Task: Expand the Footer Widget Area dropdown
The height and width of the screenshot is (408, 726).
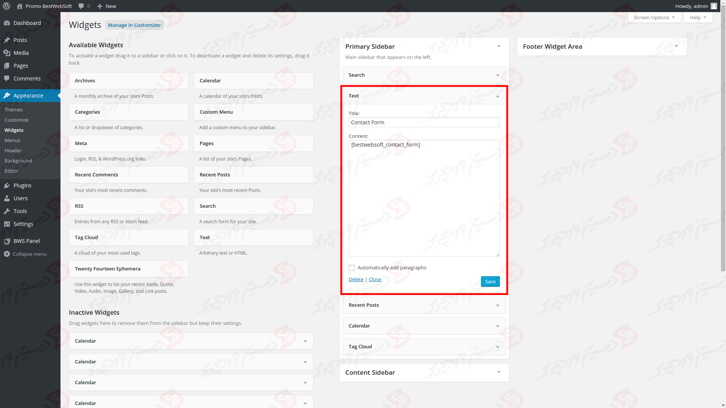Action: 676,46
